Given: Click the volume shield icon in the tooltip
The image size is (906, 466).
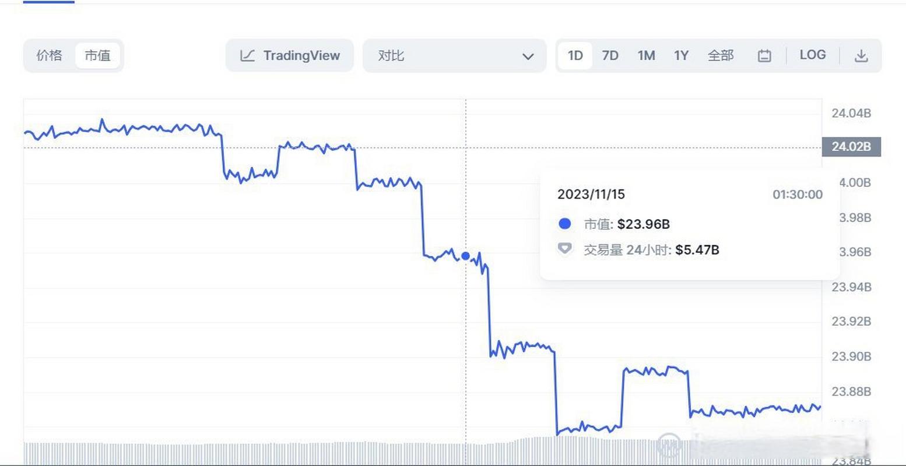Looking at the screenshot, I should 565,249.
